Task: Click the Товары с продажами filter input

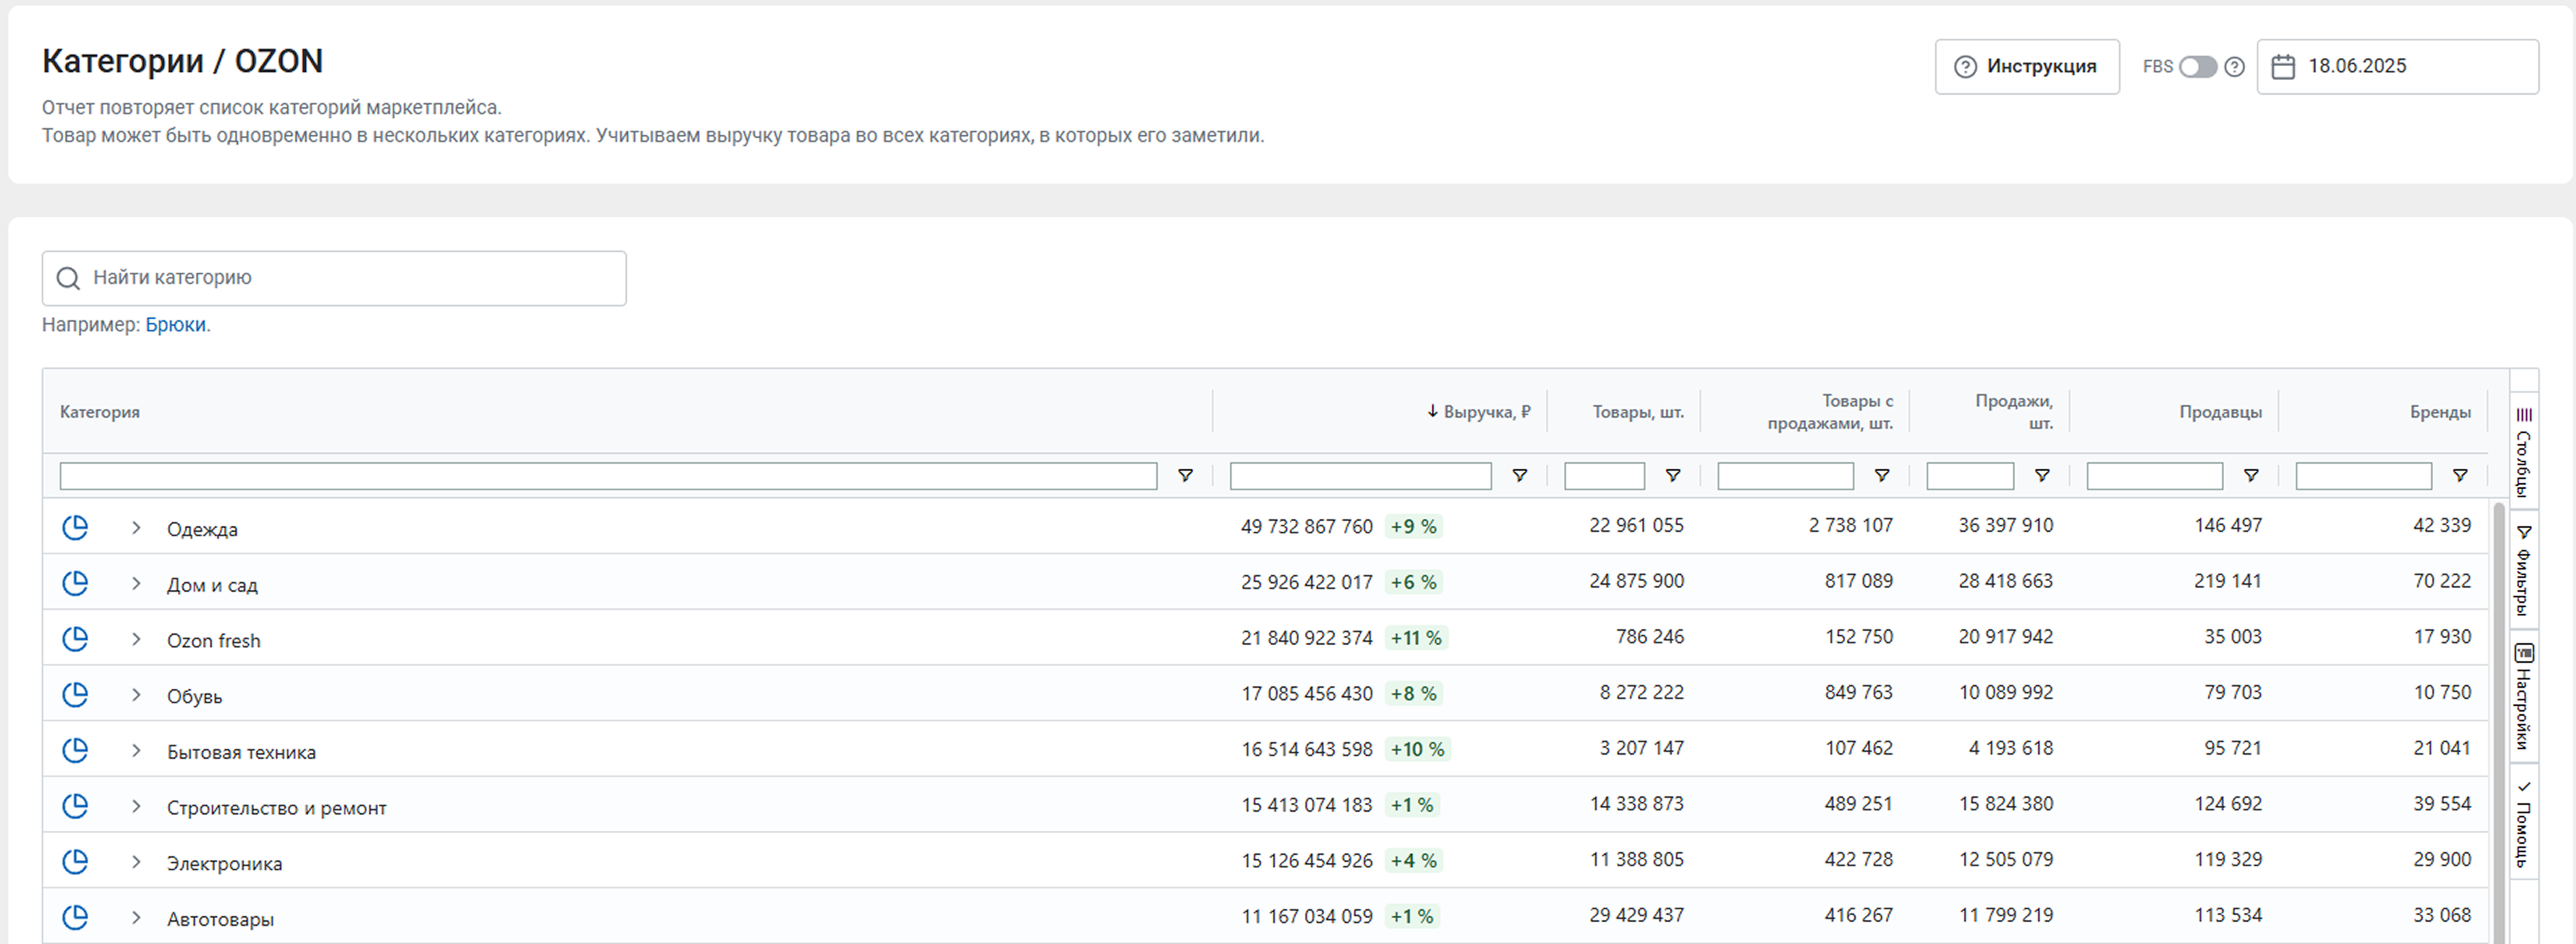Action: click(x=1785, y=475)
